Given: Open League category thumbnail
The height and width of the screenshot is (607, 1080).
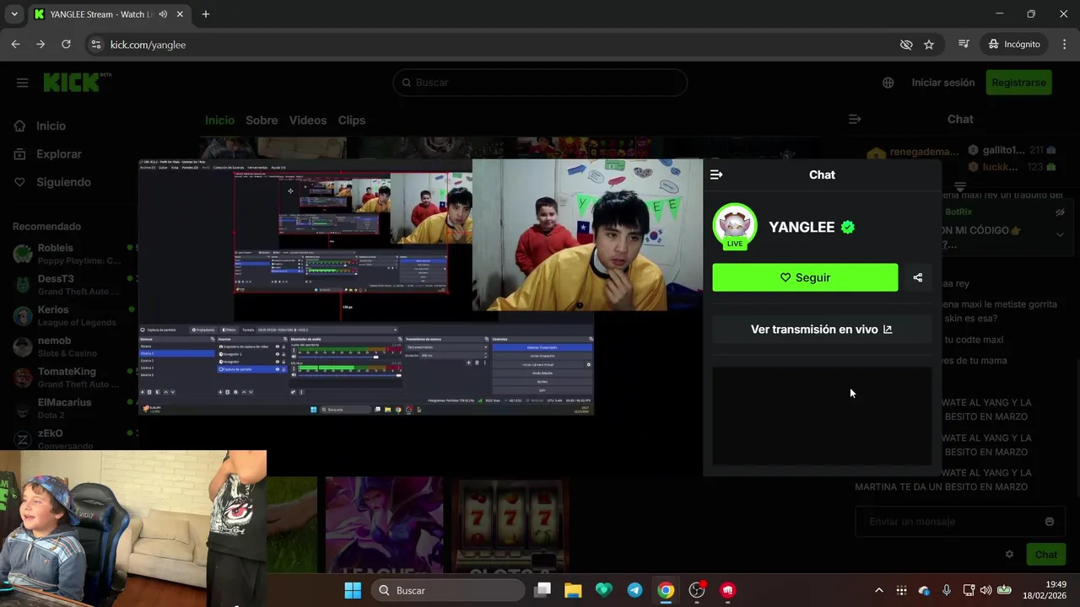Looking at the screenshot, I should [384, 524].
